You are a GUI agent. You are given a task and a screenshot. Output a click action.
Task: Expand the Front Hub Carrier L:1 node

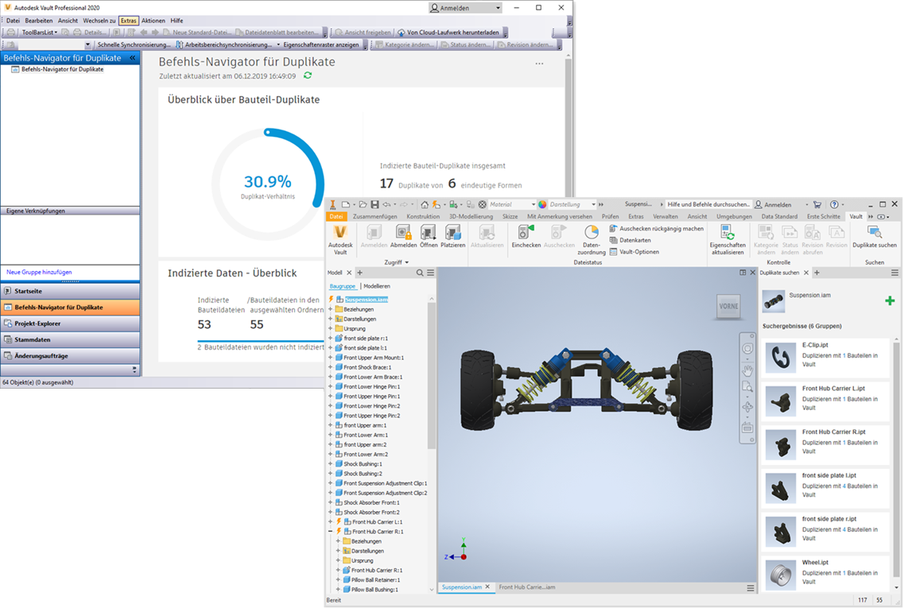coord(331,521)
